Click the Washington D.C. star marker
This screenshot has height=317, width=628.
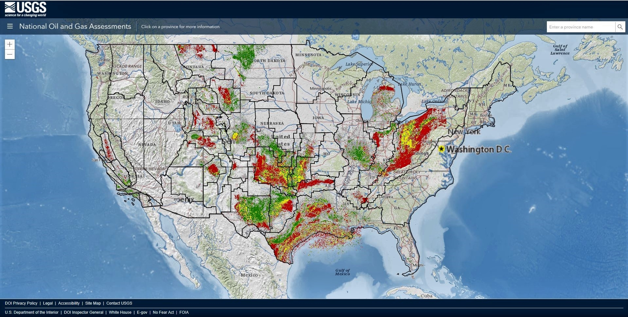(x=441, y=149)
